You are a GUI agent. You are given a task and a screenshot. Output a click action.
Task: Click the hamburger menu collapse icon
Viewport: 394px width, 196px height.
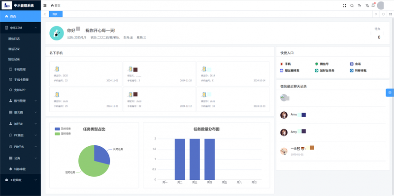45,5
